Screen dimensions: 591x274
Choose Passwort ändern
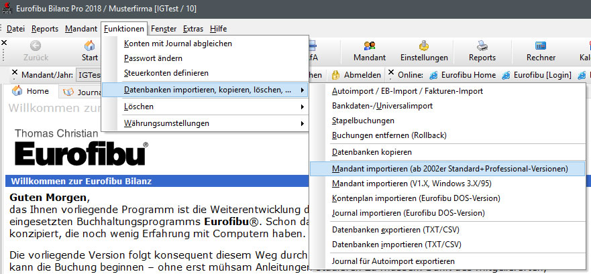click(205, 58)
